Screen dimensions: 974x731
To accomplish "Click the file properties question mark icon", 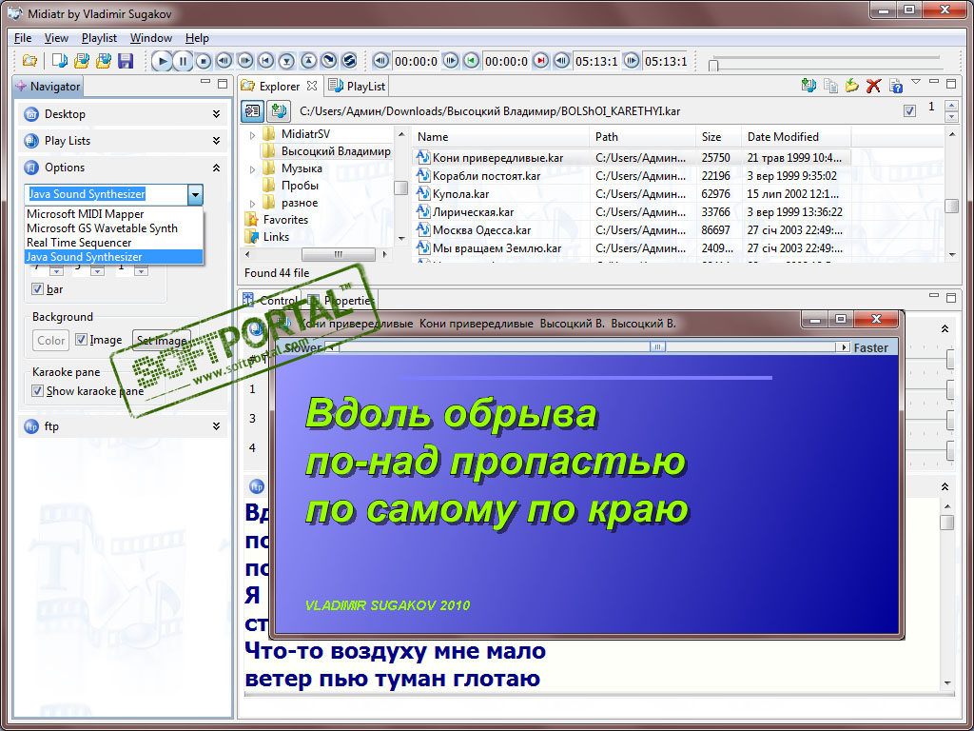I will 895,86.
